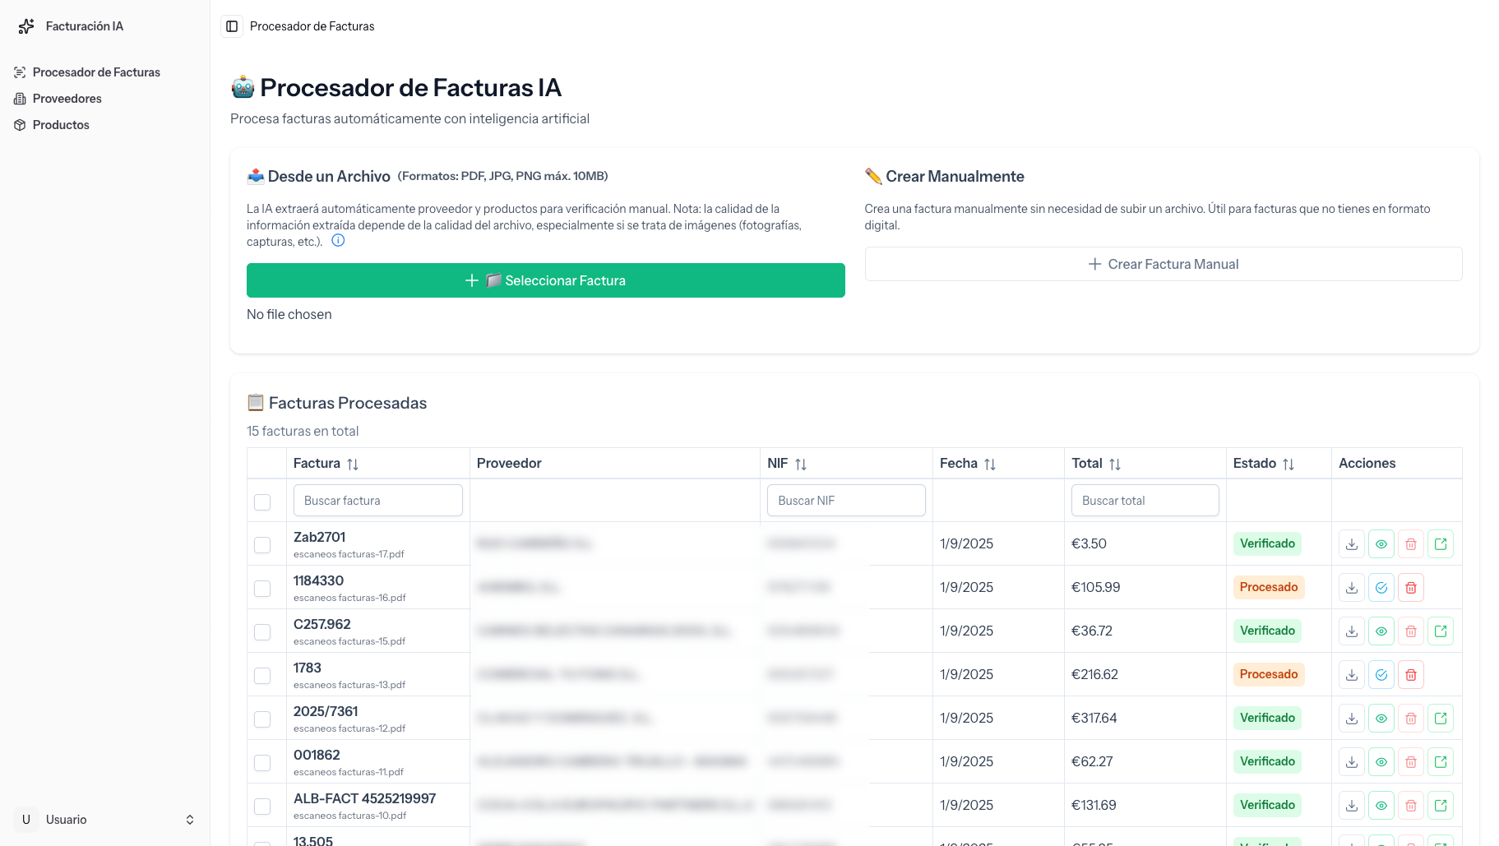Select checkbox for invoice C257.962
The image size is (1499, 846).
[x=262, y=632]
